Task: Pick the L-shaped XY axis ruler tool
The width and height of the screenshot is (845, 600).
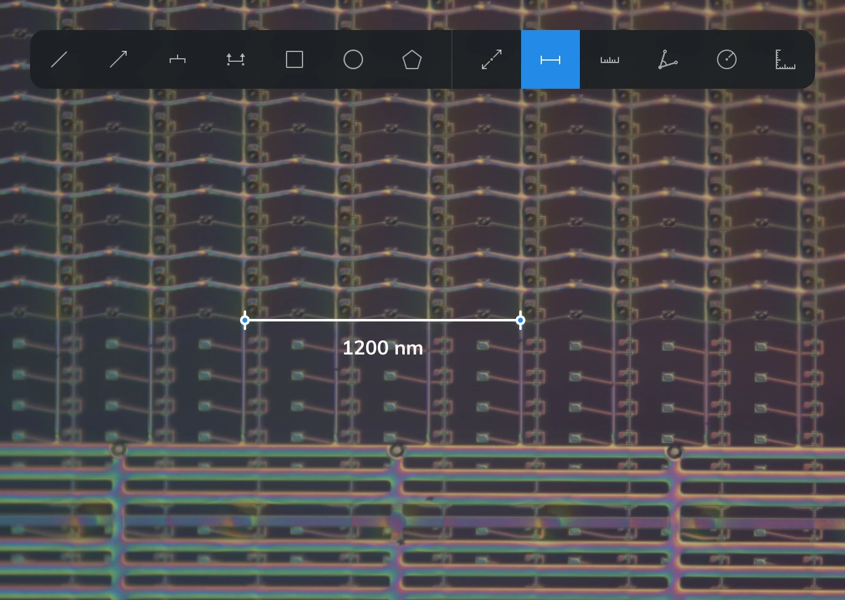Action: (x=786, y=59)
